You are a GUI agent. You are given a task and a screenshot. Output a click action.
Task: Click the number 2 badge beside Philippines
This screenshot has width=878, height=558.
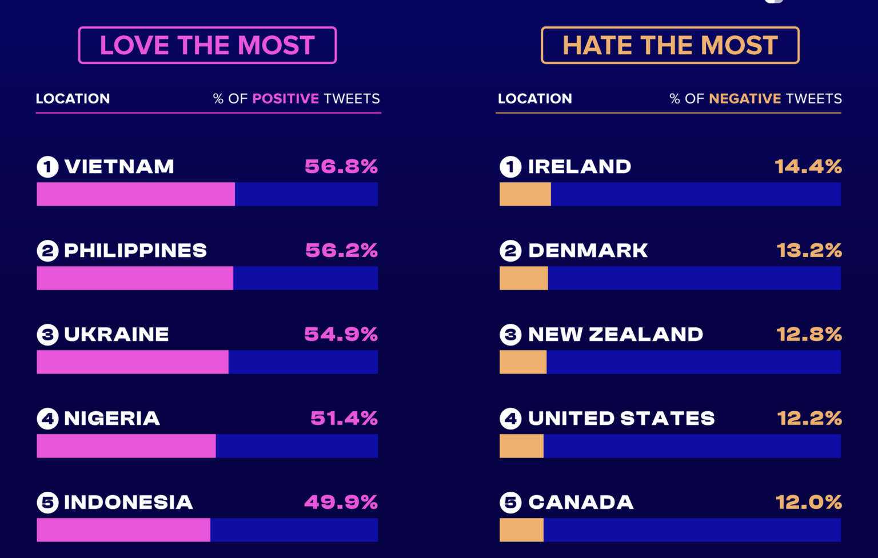(x=48, y=251)
